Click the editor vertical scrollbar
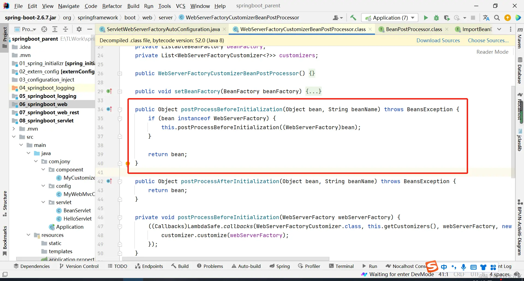The width and height of the screenshot is (524, 281). click(x=513, y=132)
